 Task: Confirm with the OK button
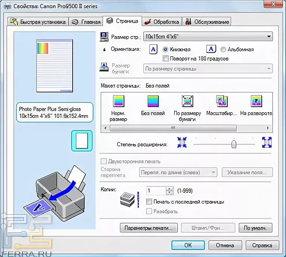click(188, 245)
